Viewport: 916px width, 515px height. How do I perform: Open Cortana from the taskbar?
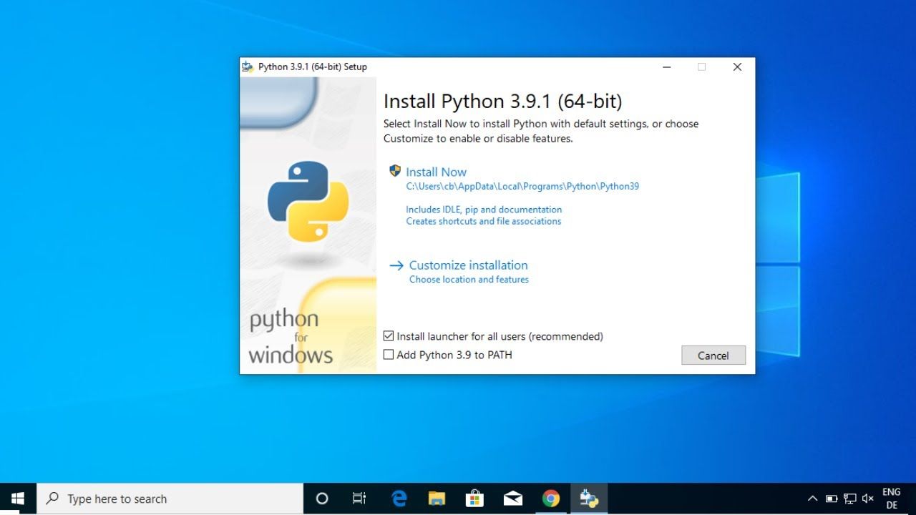coord(322,499)
